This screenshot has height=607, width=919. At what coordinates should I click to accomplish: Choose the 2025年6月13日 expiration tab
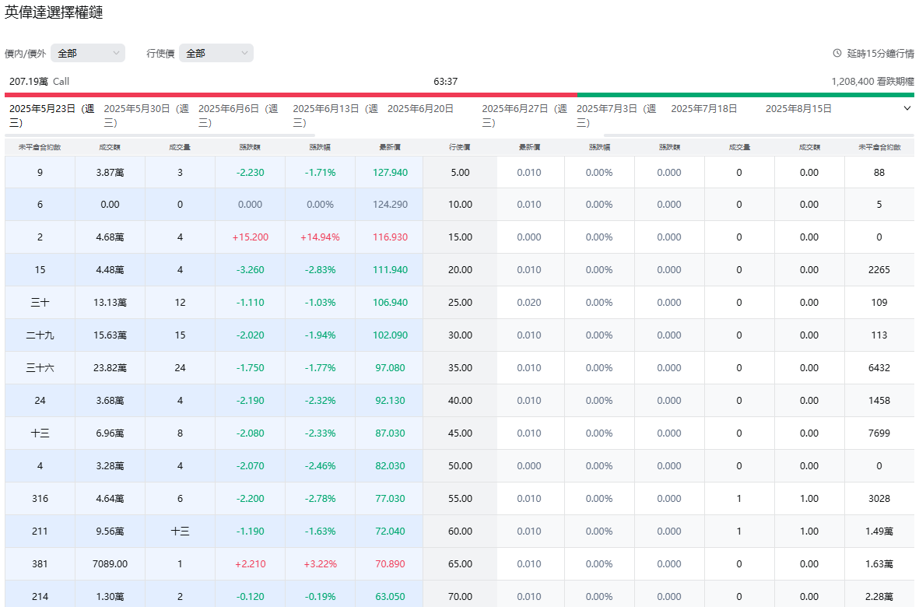pyautogui.click(x=335, y=115)
